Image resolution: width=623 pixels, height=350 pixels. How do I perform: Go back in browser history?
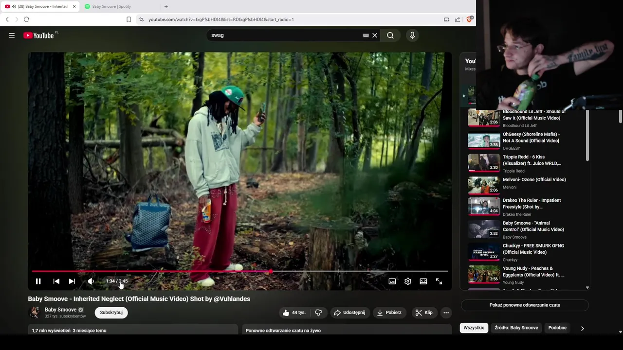[x=7, y=19]
